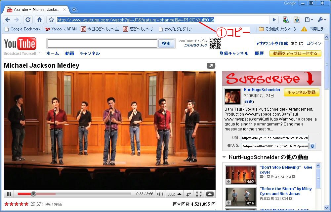Viewport: 331px width, 212px height.
Task: Click the browser reload button
Action: 28,20
